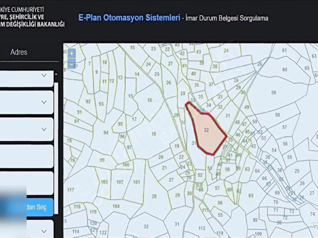
Task: Select the highlighted red parcel 32
Action: pos(206,130)
